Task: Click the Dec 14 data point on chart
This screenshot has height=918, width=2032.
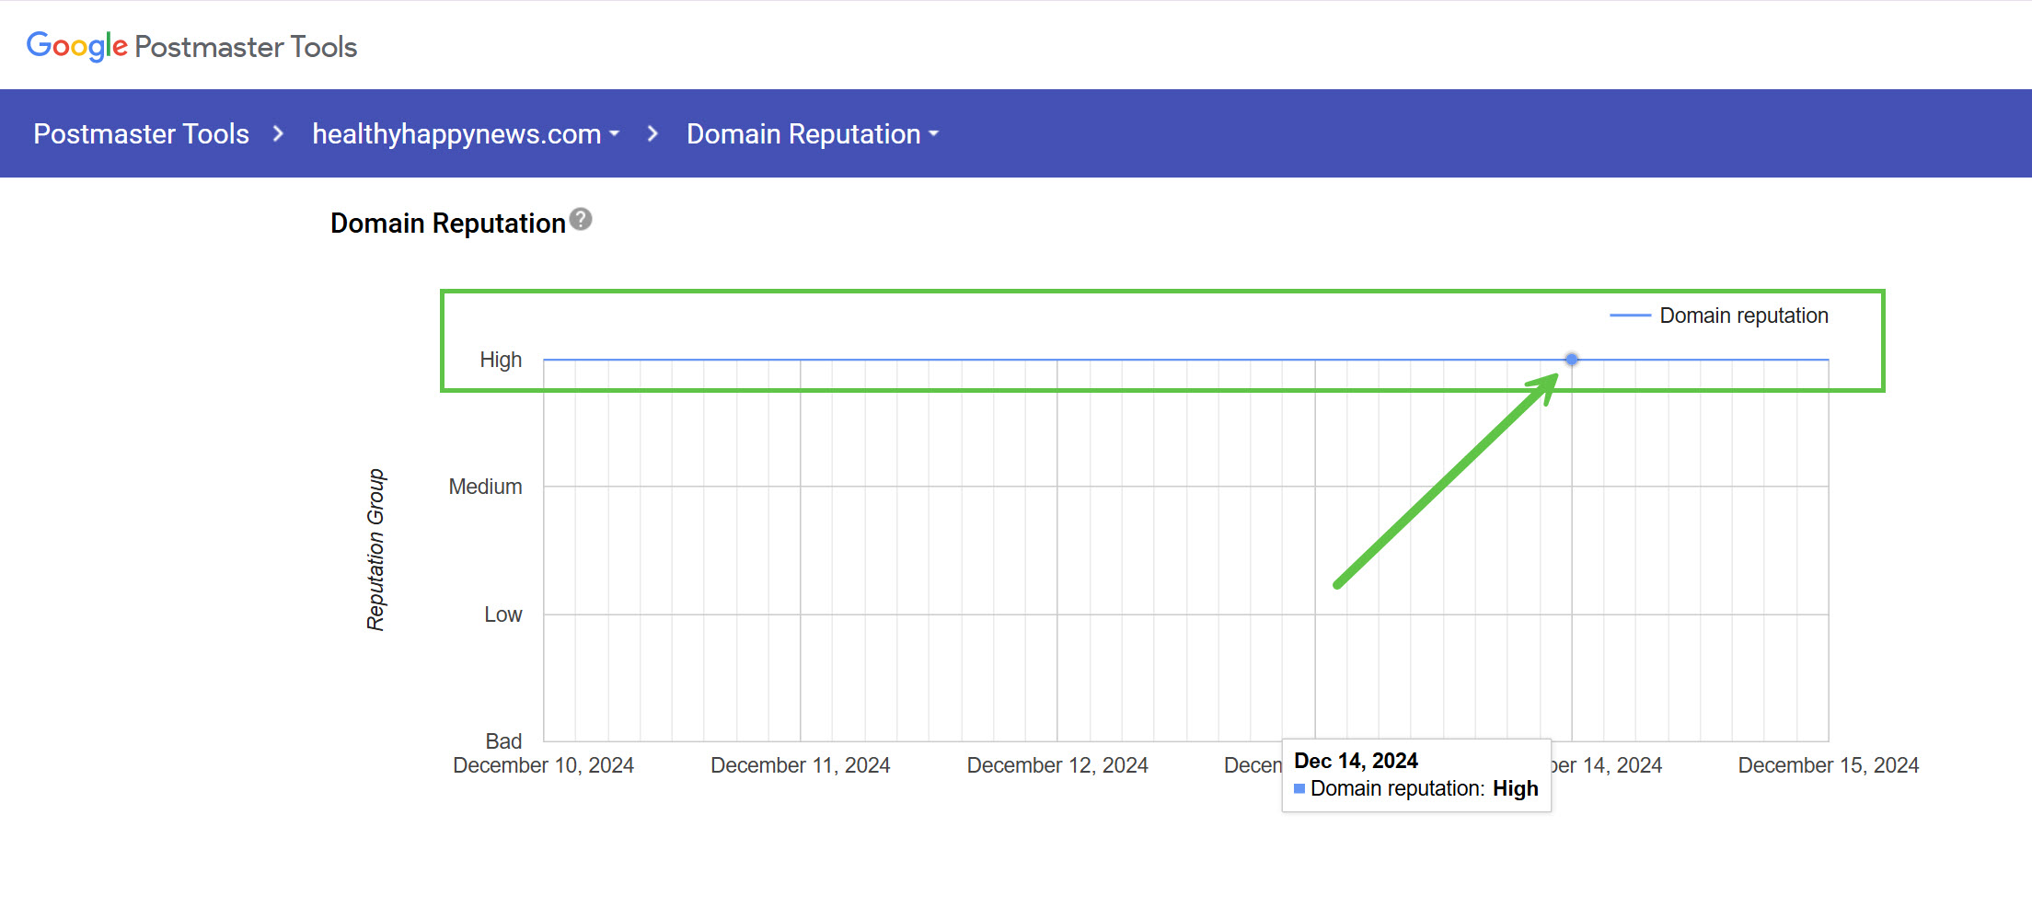Action: (x=1572, y=360)
